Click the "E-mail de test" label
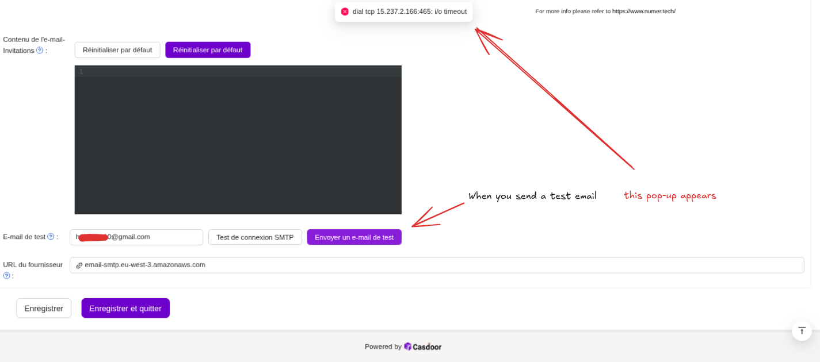This screenshot has height=362, width=820. click(24, 237)
